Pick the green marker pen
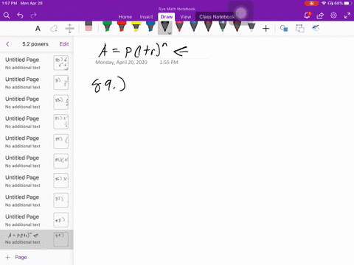The width and height of the screenshot is (354, 265). pyautogui.click(x=107, y=26)
